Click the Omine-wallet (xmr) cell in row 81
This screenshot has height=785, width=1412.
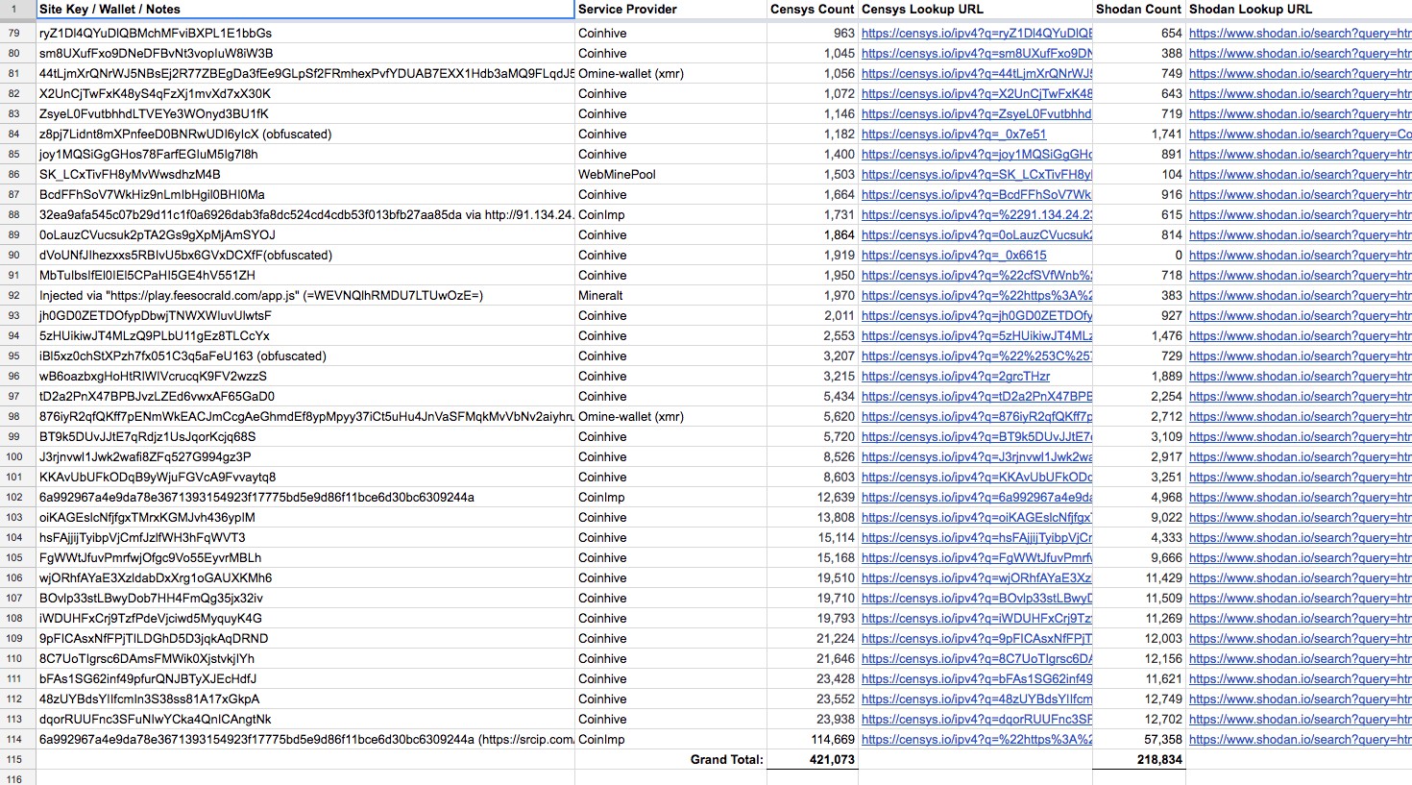670,73
